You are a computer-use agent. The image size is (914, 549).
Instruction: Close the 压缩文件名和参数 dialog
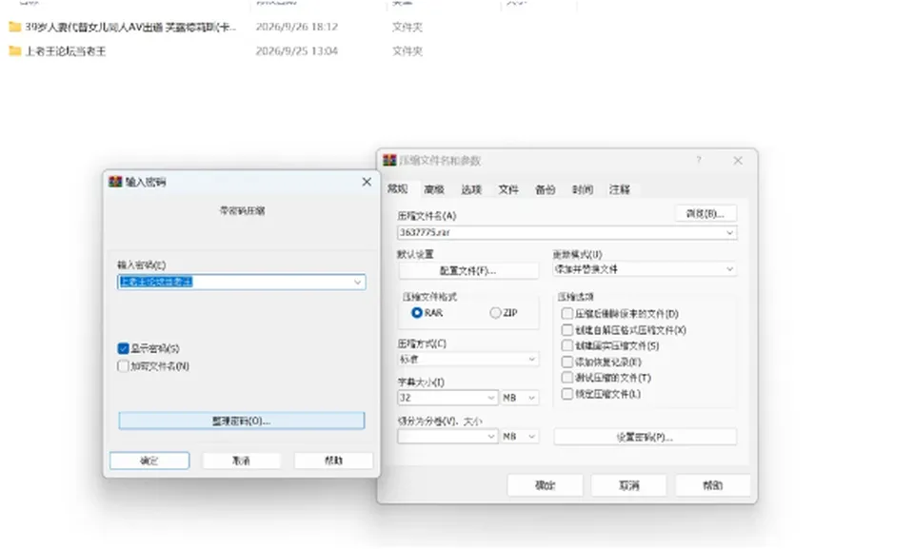[x=738, y=160]
